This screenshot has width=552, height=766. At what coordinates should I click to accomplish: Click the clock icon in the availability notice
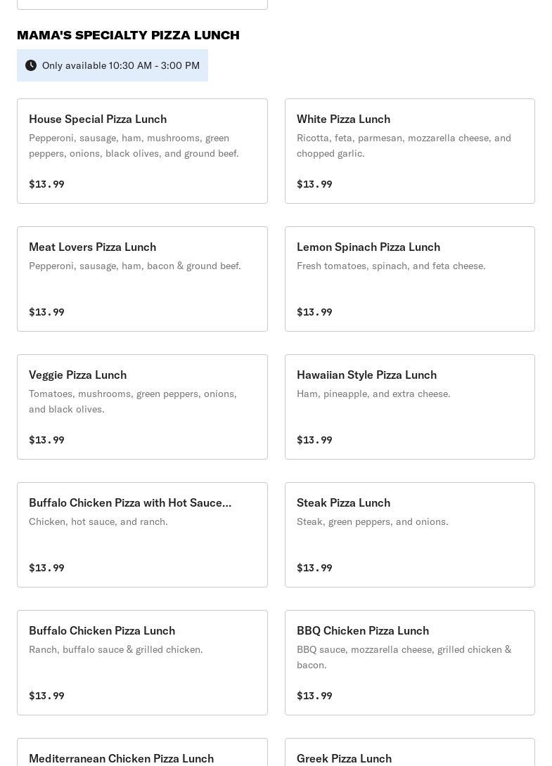pyautogui.click(x=31, y=65)
